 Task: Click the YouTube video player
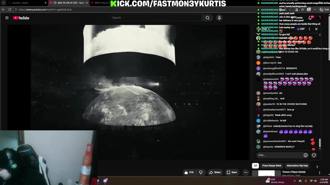pyautogui.click(x=128, y=92)
